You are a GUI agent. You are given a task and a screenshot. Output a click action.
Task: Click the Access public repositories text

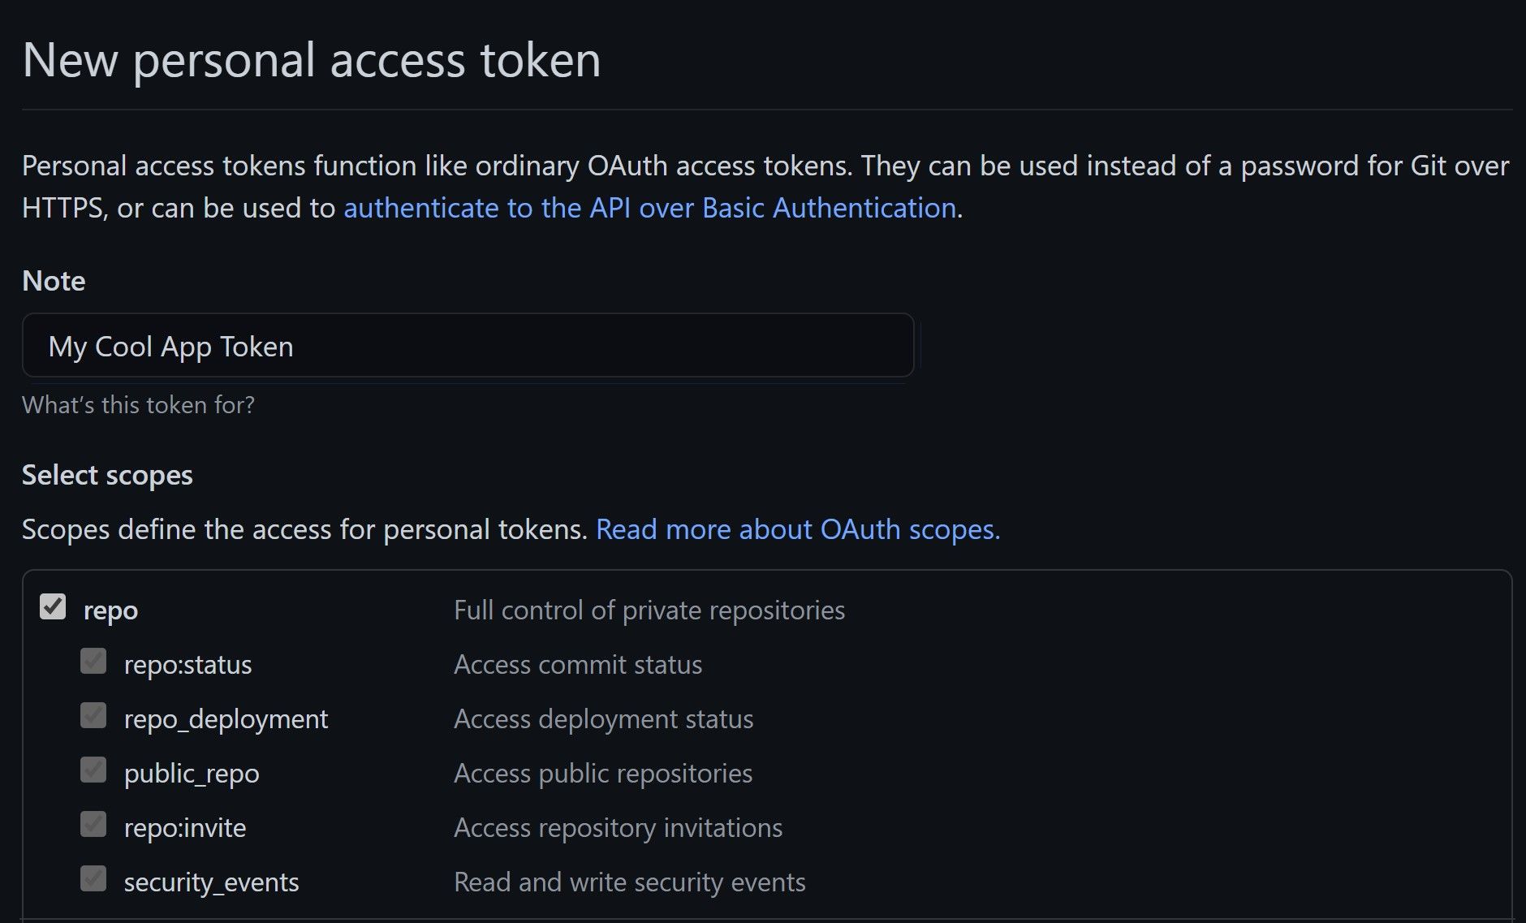[x=603, y=773]
